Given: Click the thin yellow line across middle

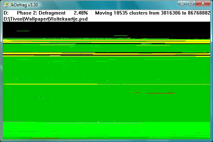Looking at the screenshot, I should 106,84.
